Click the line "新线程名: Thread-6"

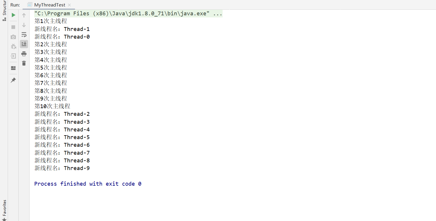tap(62, 145)
